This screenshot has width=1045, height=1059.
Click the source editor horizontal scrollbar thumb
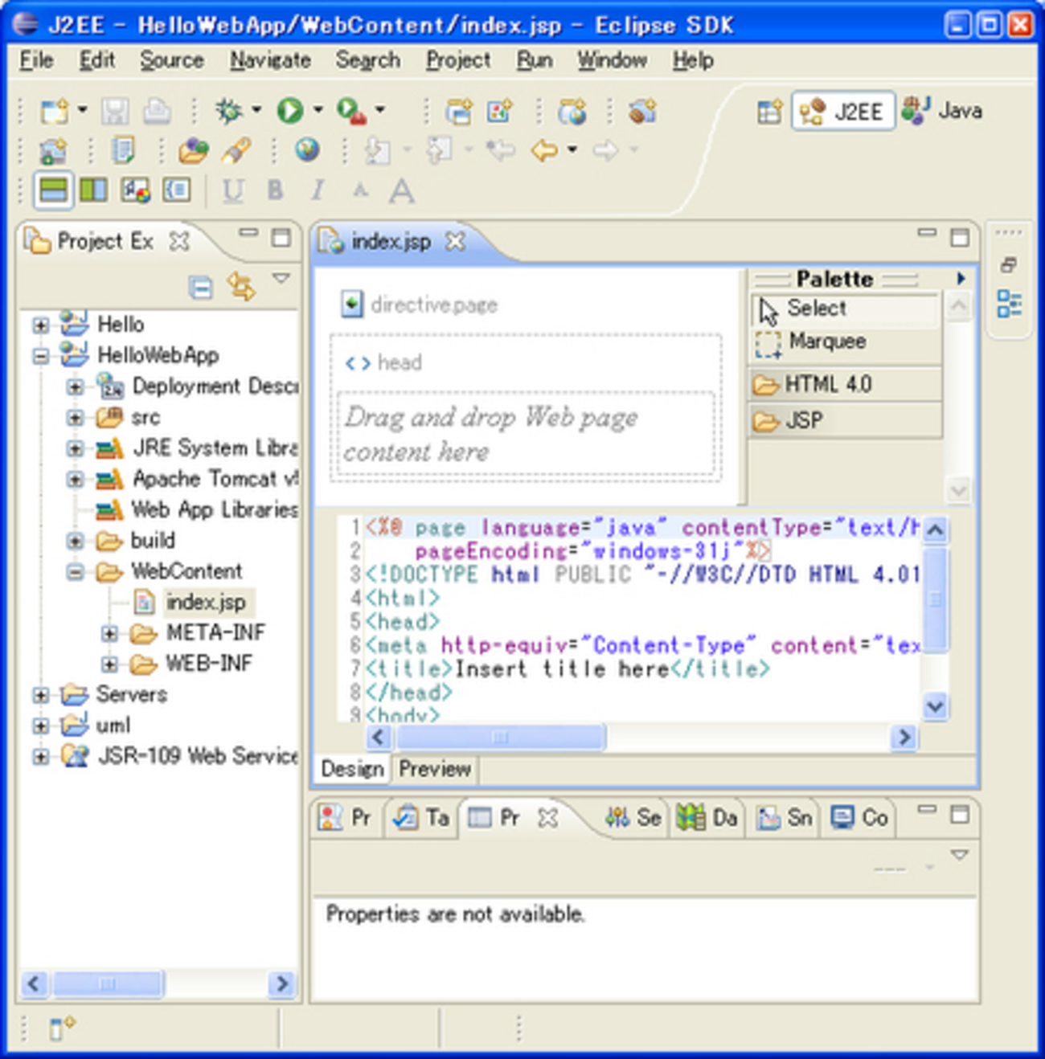[501, 737]
